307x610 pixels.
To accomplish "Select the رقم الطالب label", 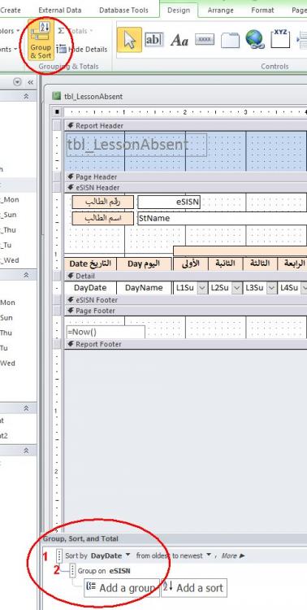I will pyautogui.click(x=102, y=202).
